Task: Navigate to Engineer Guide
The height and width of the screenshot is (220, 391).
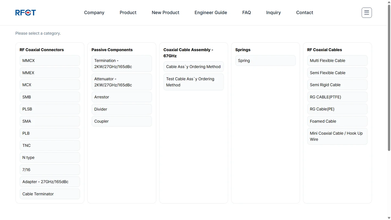Action: [210, 13]
